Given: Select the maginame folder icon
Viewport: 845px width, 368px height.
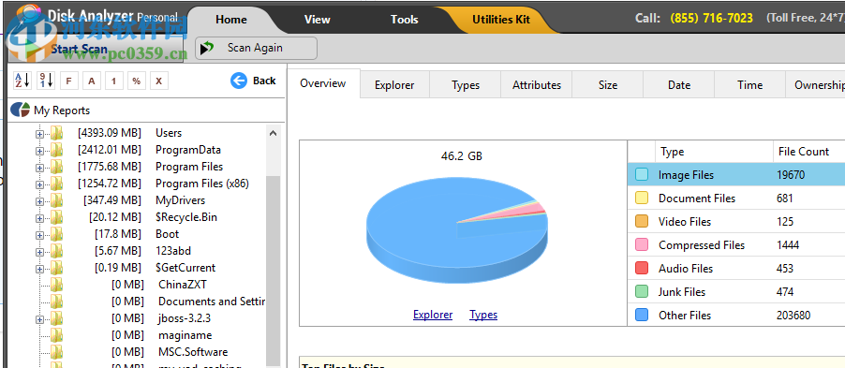Looking at the screenshot, I should [x=56, y=335].
